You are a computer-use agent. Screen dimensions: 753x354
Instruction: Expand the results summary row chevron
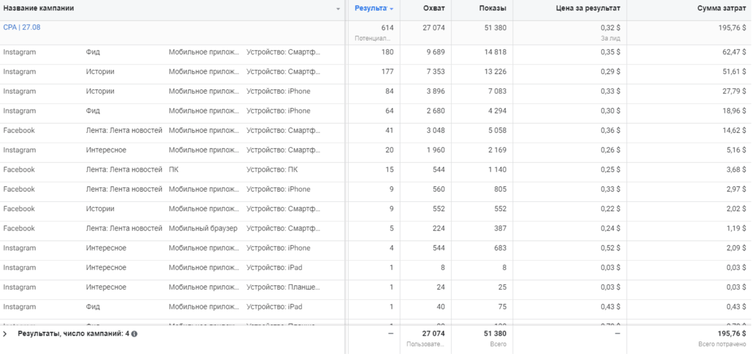[5, 334]
